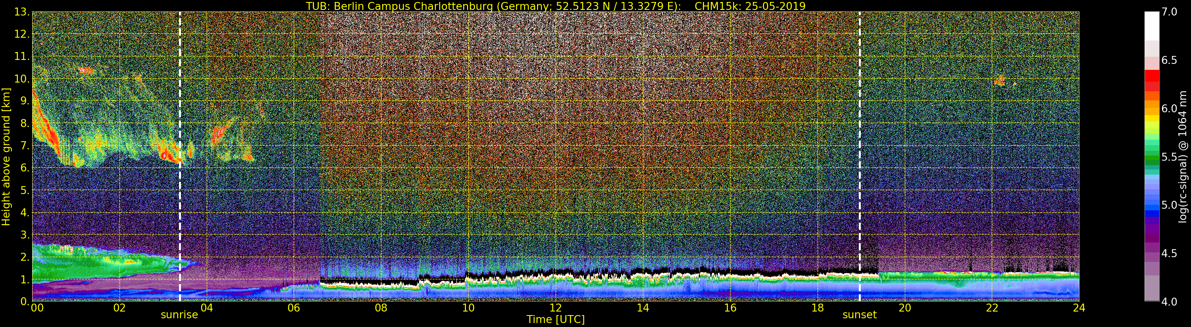The height and width of the screenshot is (327, 1191).
Task: Click the colorbar tick label '7.0'
Action: point(1169,12)
